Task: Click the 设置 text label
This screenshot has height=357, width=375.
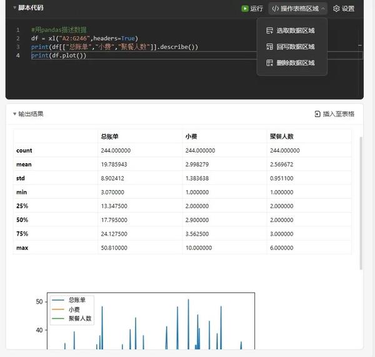Action: pyautogui.click(x=348, y=9)
